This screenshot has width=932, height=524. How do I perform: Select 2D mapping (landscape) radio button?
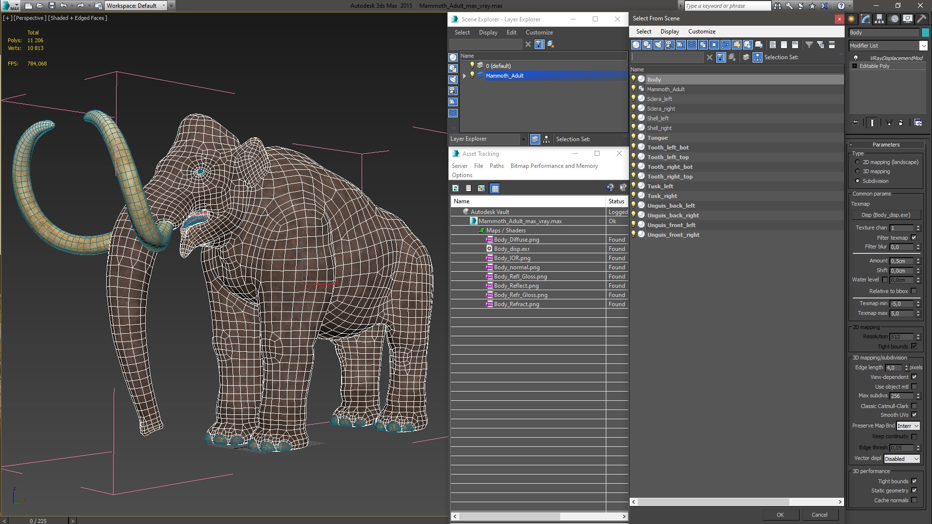click(857, 162)
